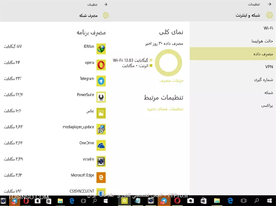Click the PowerSuite app name
This screenshot has width=276, height=206.
pyautogui.click(x=85, y=94)
